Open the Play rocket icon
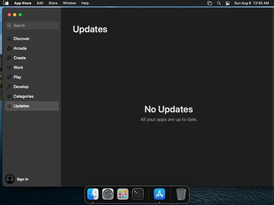Viewport: 274px width, 205px height. click(x=9, y=77)
